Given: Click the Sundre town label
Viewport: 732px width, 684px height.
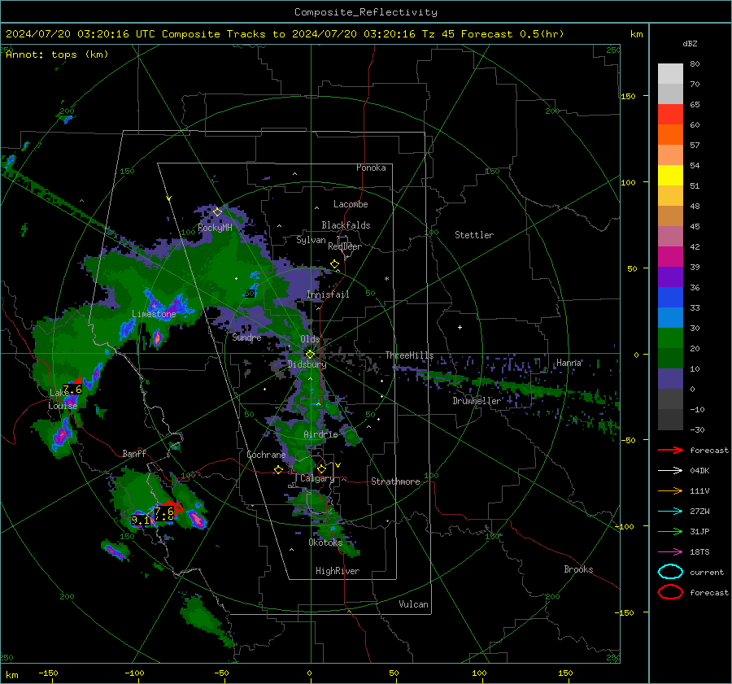Looking at the screenshot, I should pyautogui.click(x=246, y=337).
